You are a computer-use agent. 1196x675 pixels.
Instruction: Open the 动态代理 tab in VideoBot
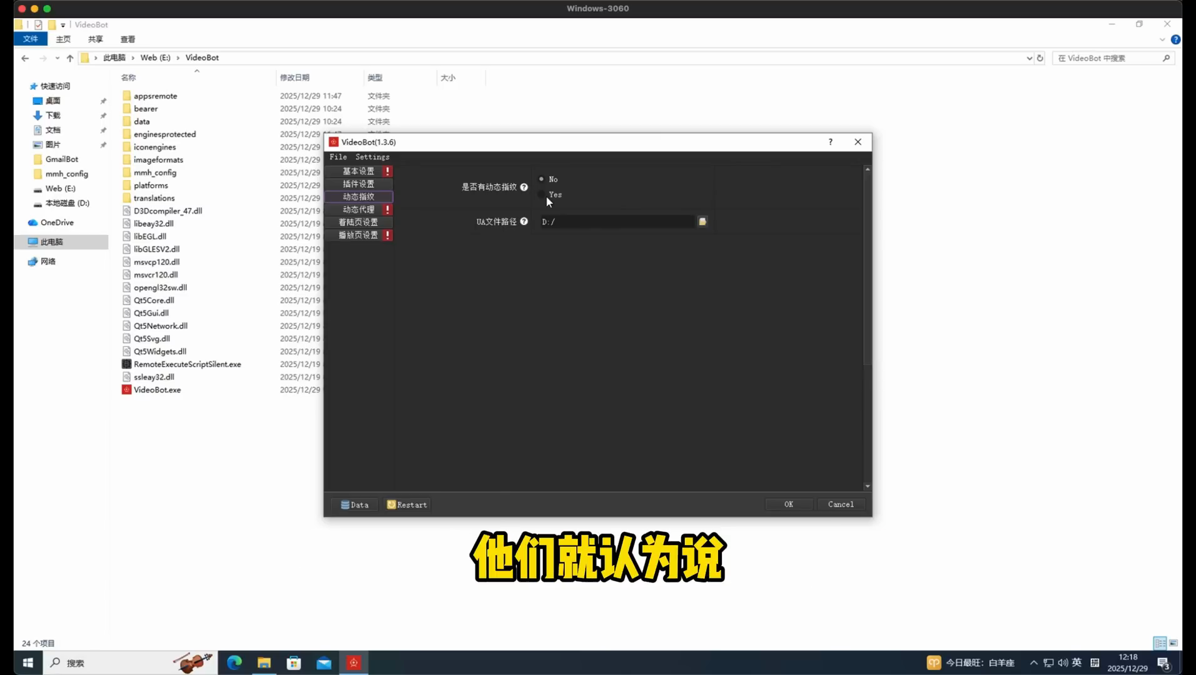(x=358, y=209)
